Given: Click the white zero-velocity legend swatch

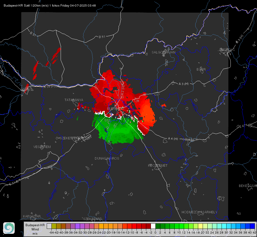Looking at the screenshot, I should tap(153, 226).
